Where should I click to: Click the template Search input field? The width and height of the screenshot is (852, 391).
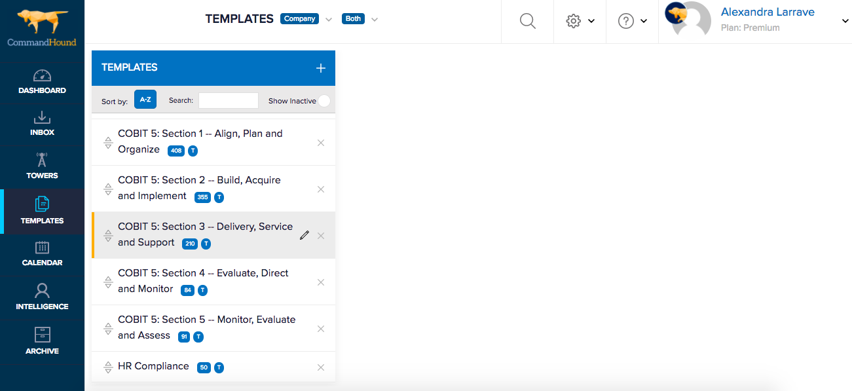229,100
